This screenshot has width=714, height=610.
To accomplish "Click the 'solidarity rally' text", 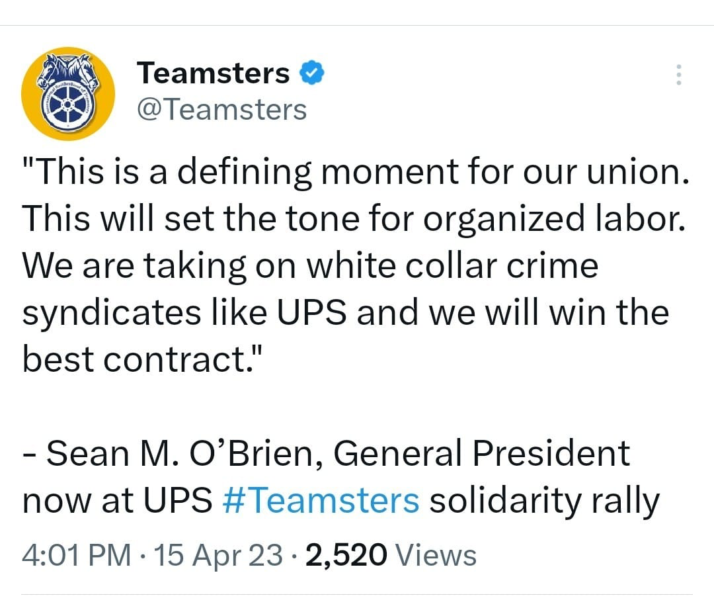I will coord(545,501).
